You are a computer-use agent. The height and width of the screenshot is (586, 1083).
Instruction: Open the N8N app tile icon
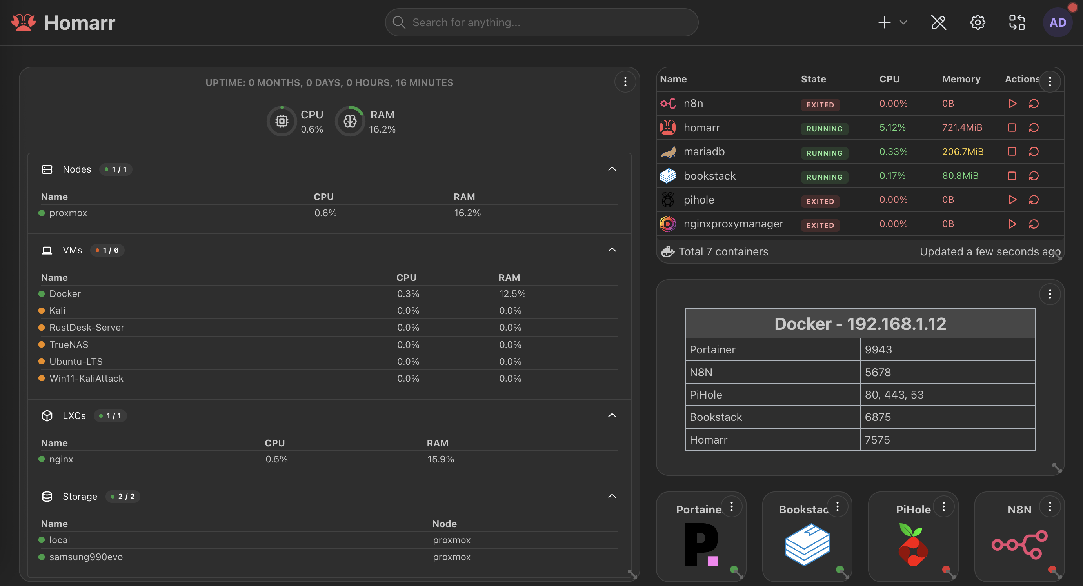(x=1019, y=545)
